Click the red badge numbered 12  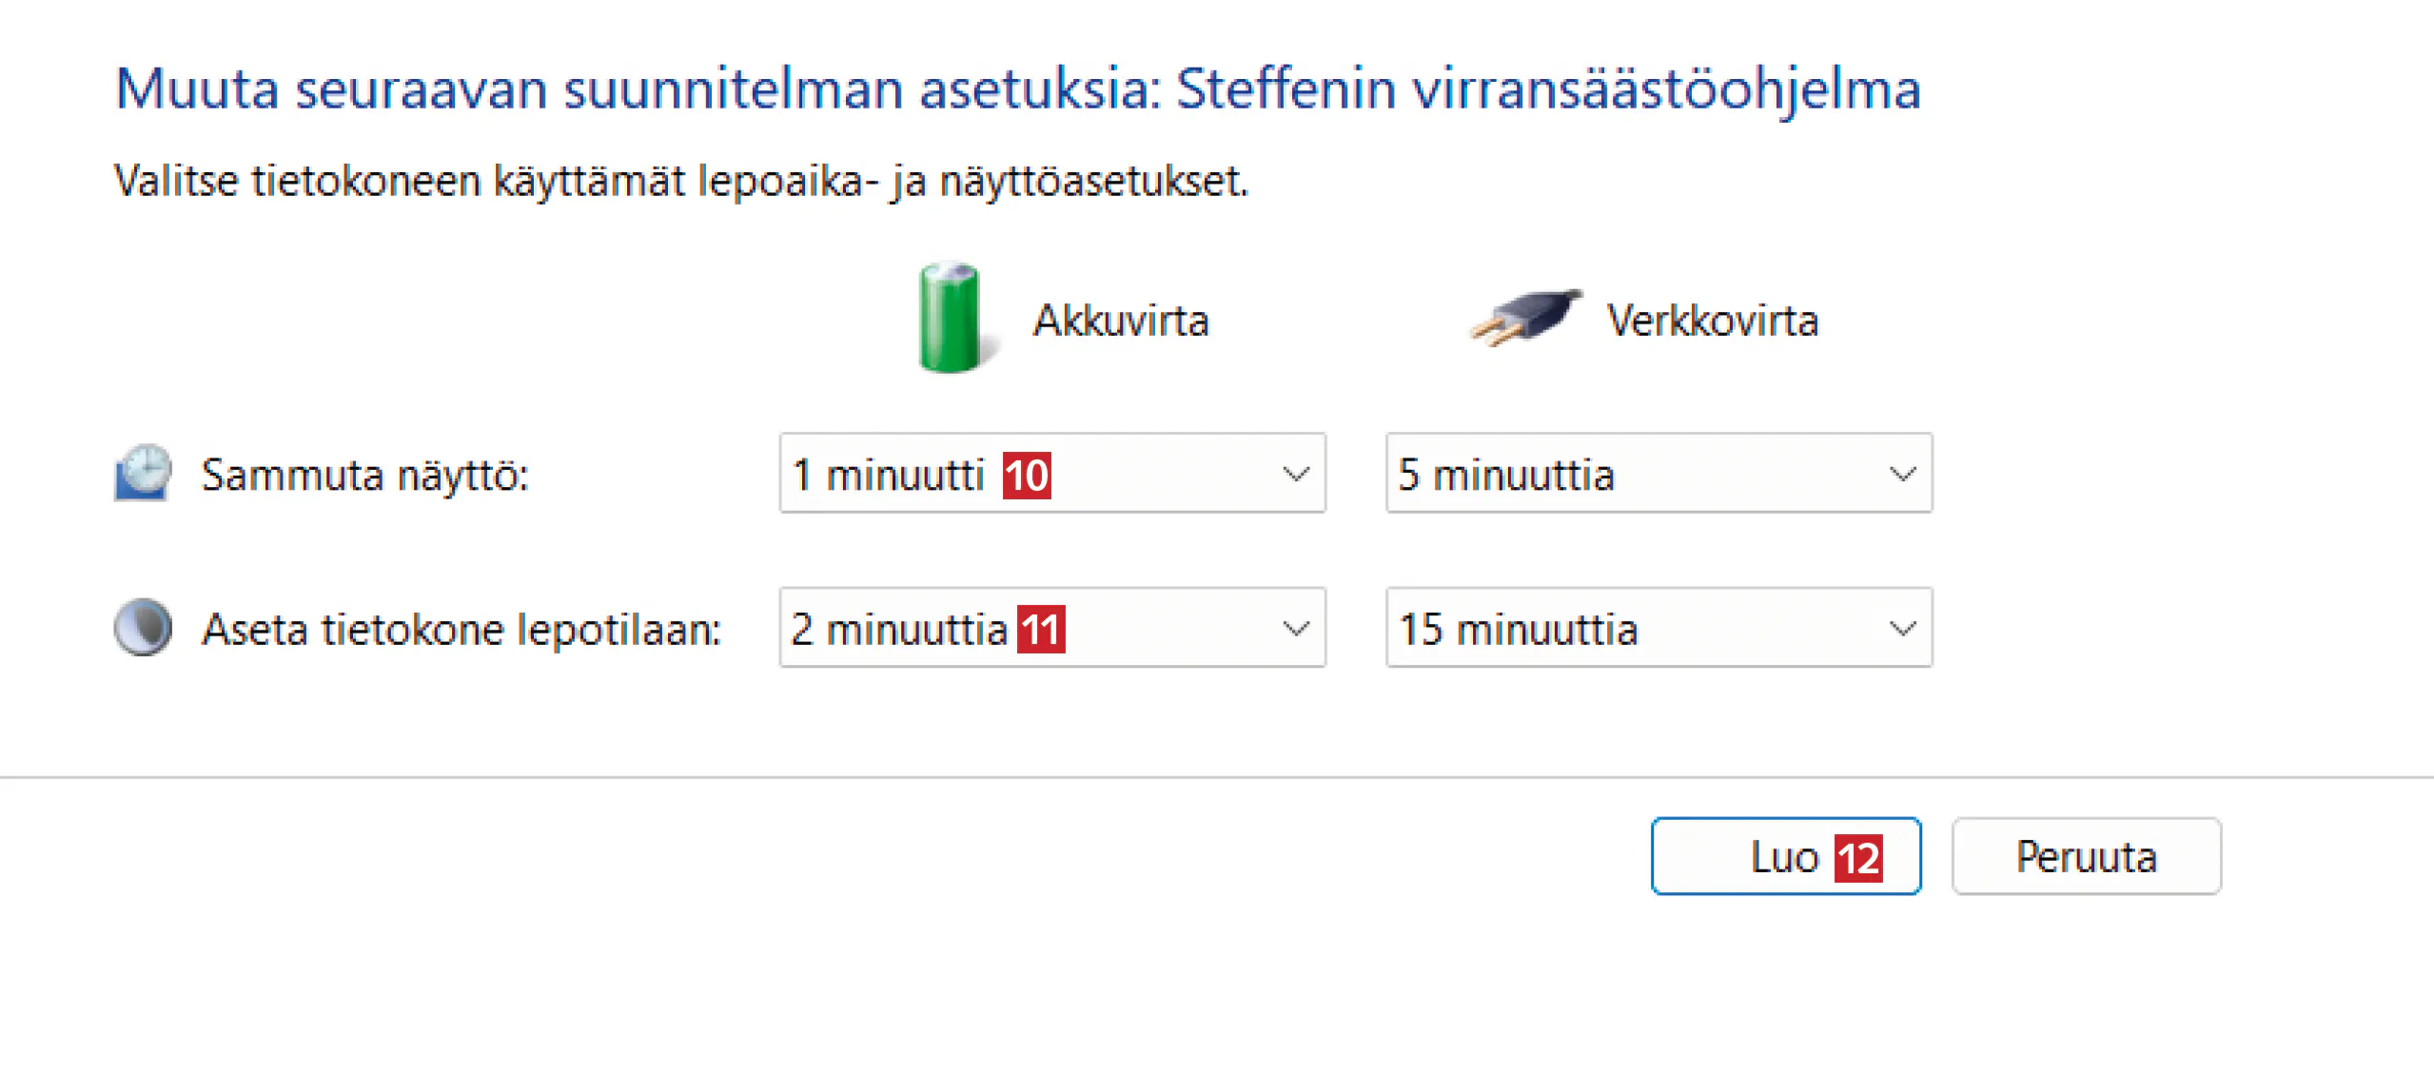tap(1857, 859)
